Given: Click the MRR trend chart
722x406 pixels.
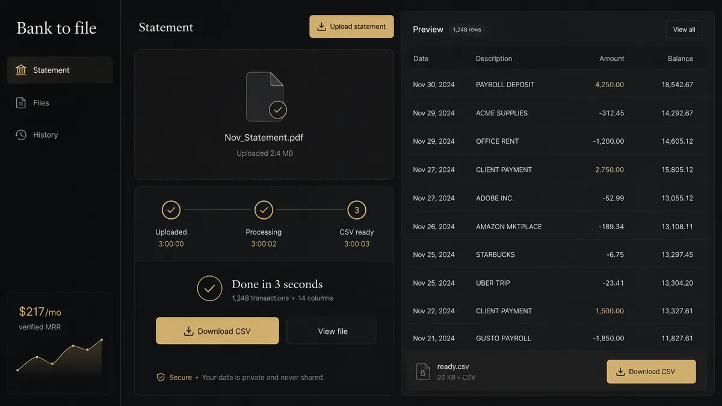Looking at the screenshot, I should [x=60, y=355].
